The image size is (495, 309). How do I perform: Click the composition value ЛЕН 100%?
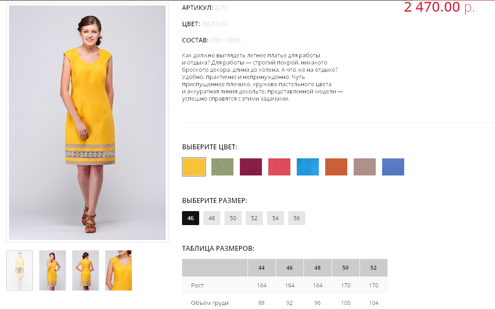pos(225,40)
